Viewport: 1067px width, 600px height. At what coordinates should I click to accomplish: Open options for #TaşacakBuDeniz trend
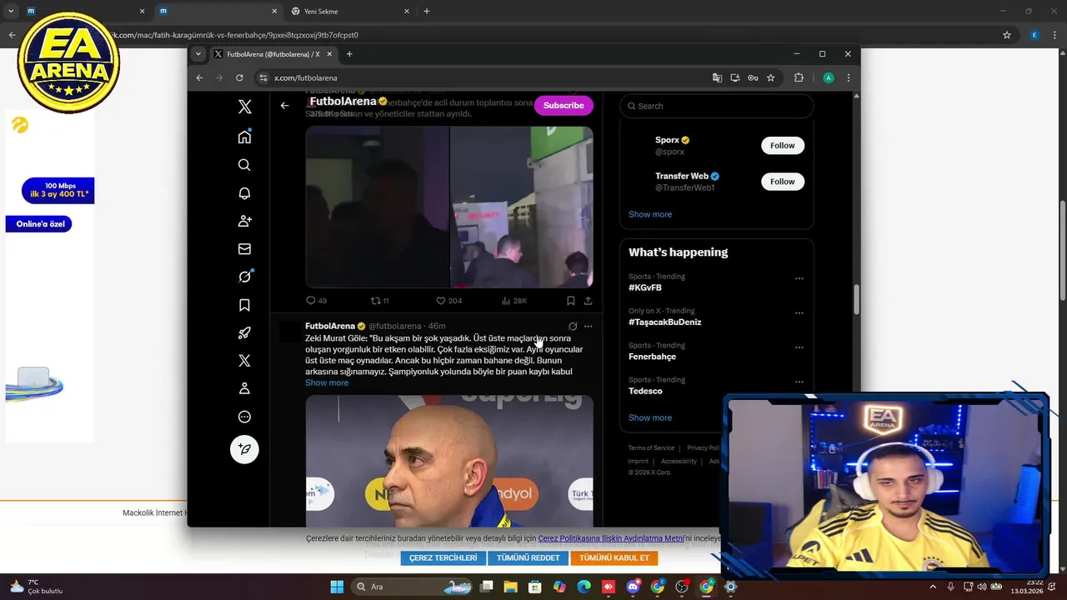[799, 313]
